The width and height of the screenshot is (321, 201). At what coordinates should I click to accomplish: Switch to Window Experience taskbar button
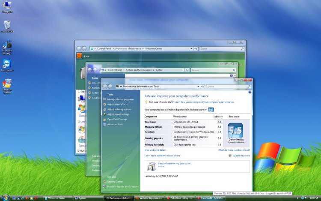point(149,198)
